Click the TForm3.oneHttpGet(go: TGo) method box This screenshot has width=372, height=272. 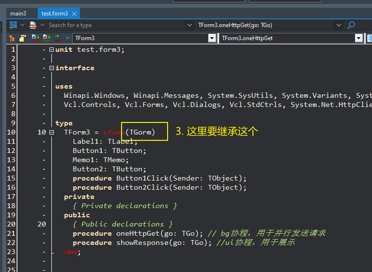(264, 25)
